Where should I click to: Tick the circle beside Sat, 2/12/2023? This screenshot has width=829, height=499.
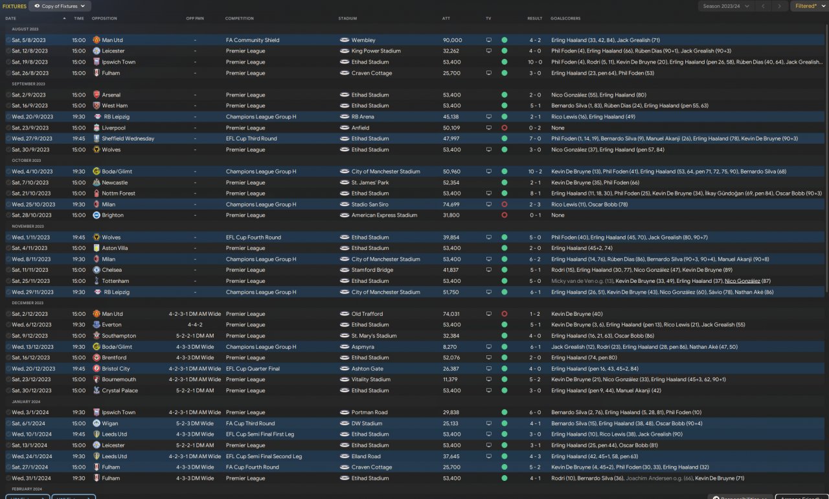click(x=8, y=314)
